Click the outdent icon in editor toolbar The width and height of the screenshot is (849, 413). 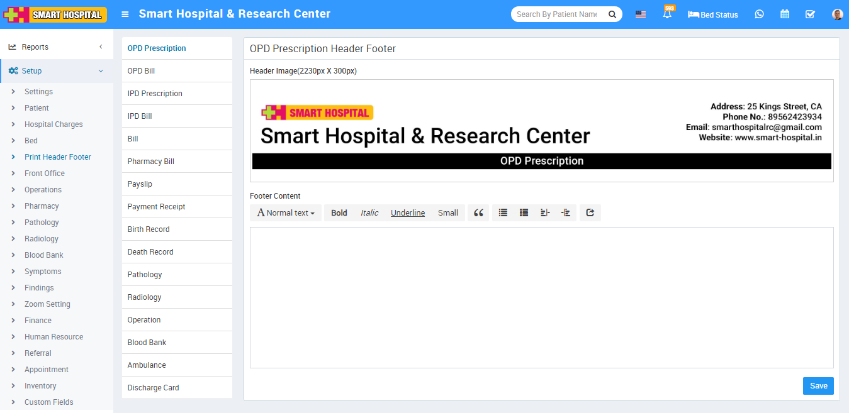[x=545, y=213]
